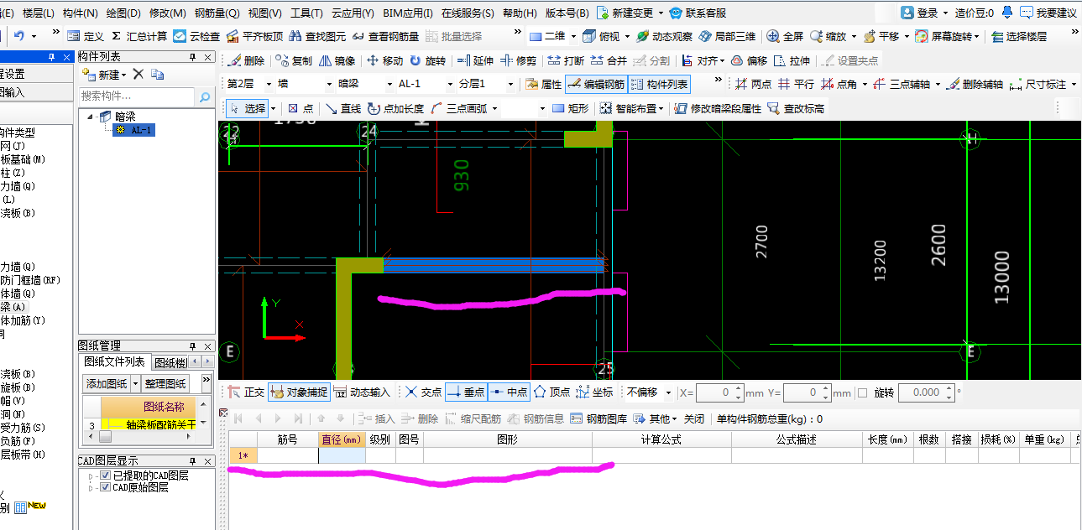Click 全屏 full screen icon

click(772, 36)
